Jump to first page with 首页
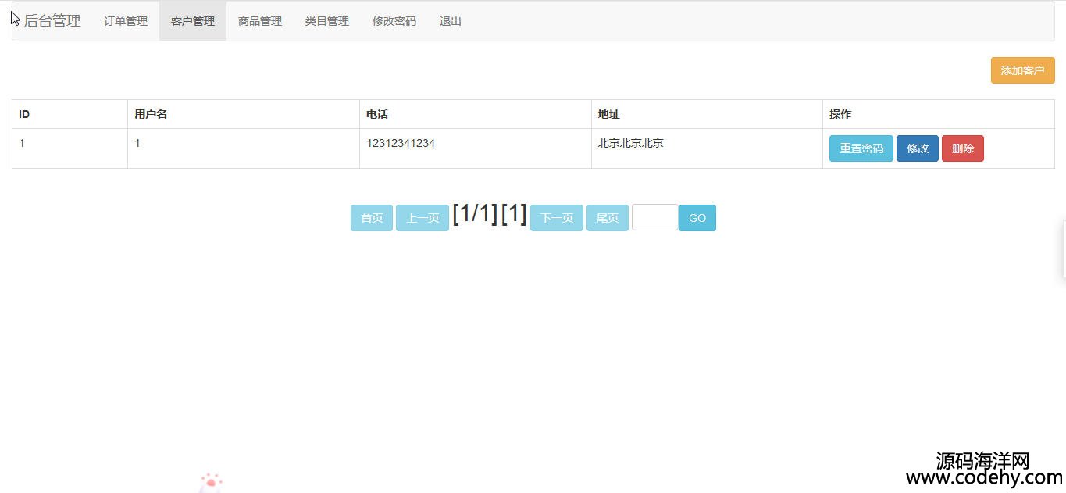The width and height of the screenshot is (1066, 493). (x=372, y=218)
